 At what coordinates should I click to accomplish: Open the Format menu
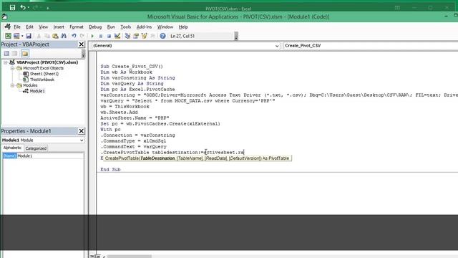77,27
